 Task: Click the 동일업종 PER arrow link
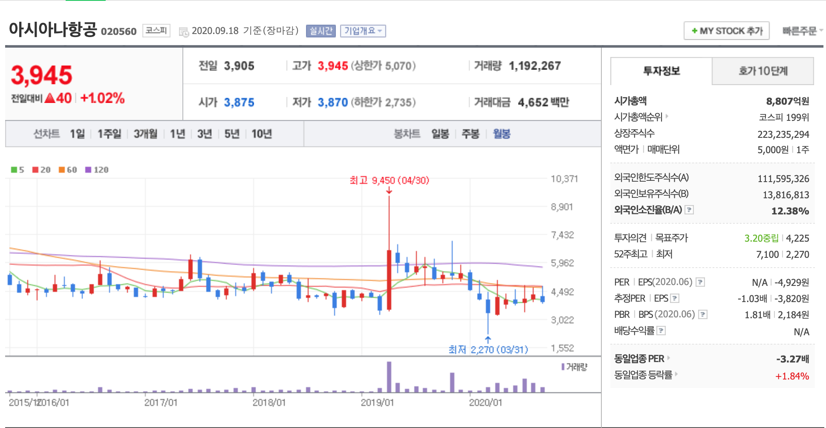[x=668, y=358]
